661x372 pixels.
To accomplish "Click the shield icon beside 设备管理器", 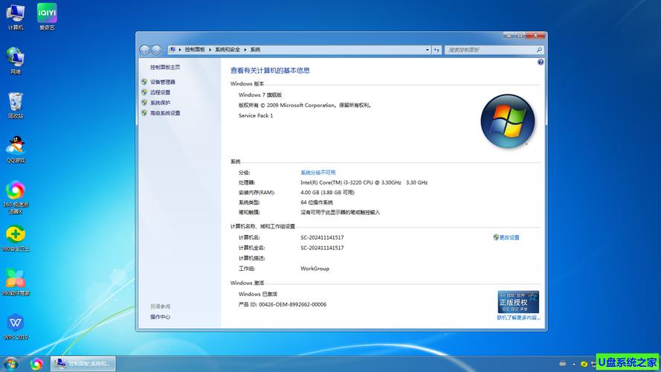I will 144,82.
